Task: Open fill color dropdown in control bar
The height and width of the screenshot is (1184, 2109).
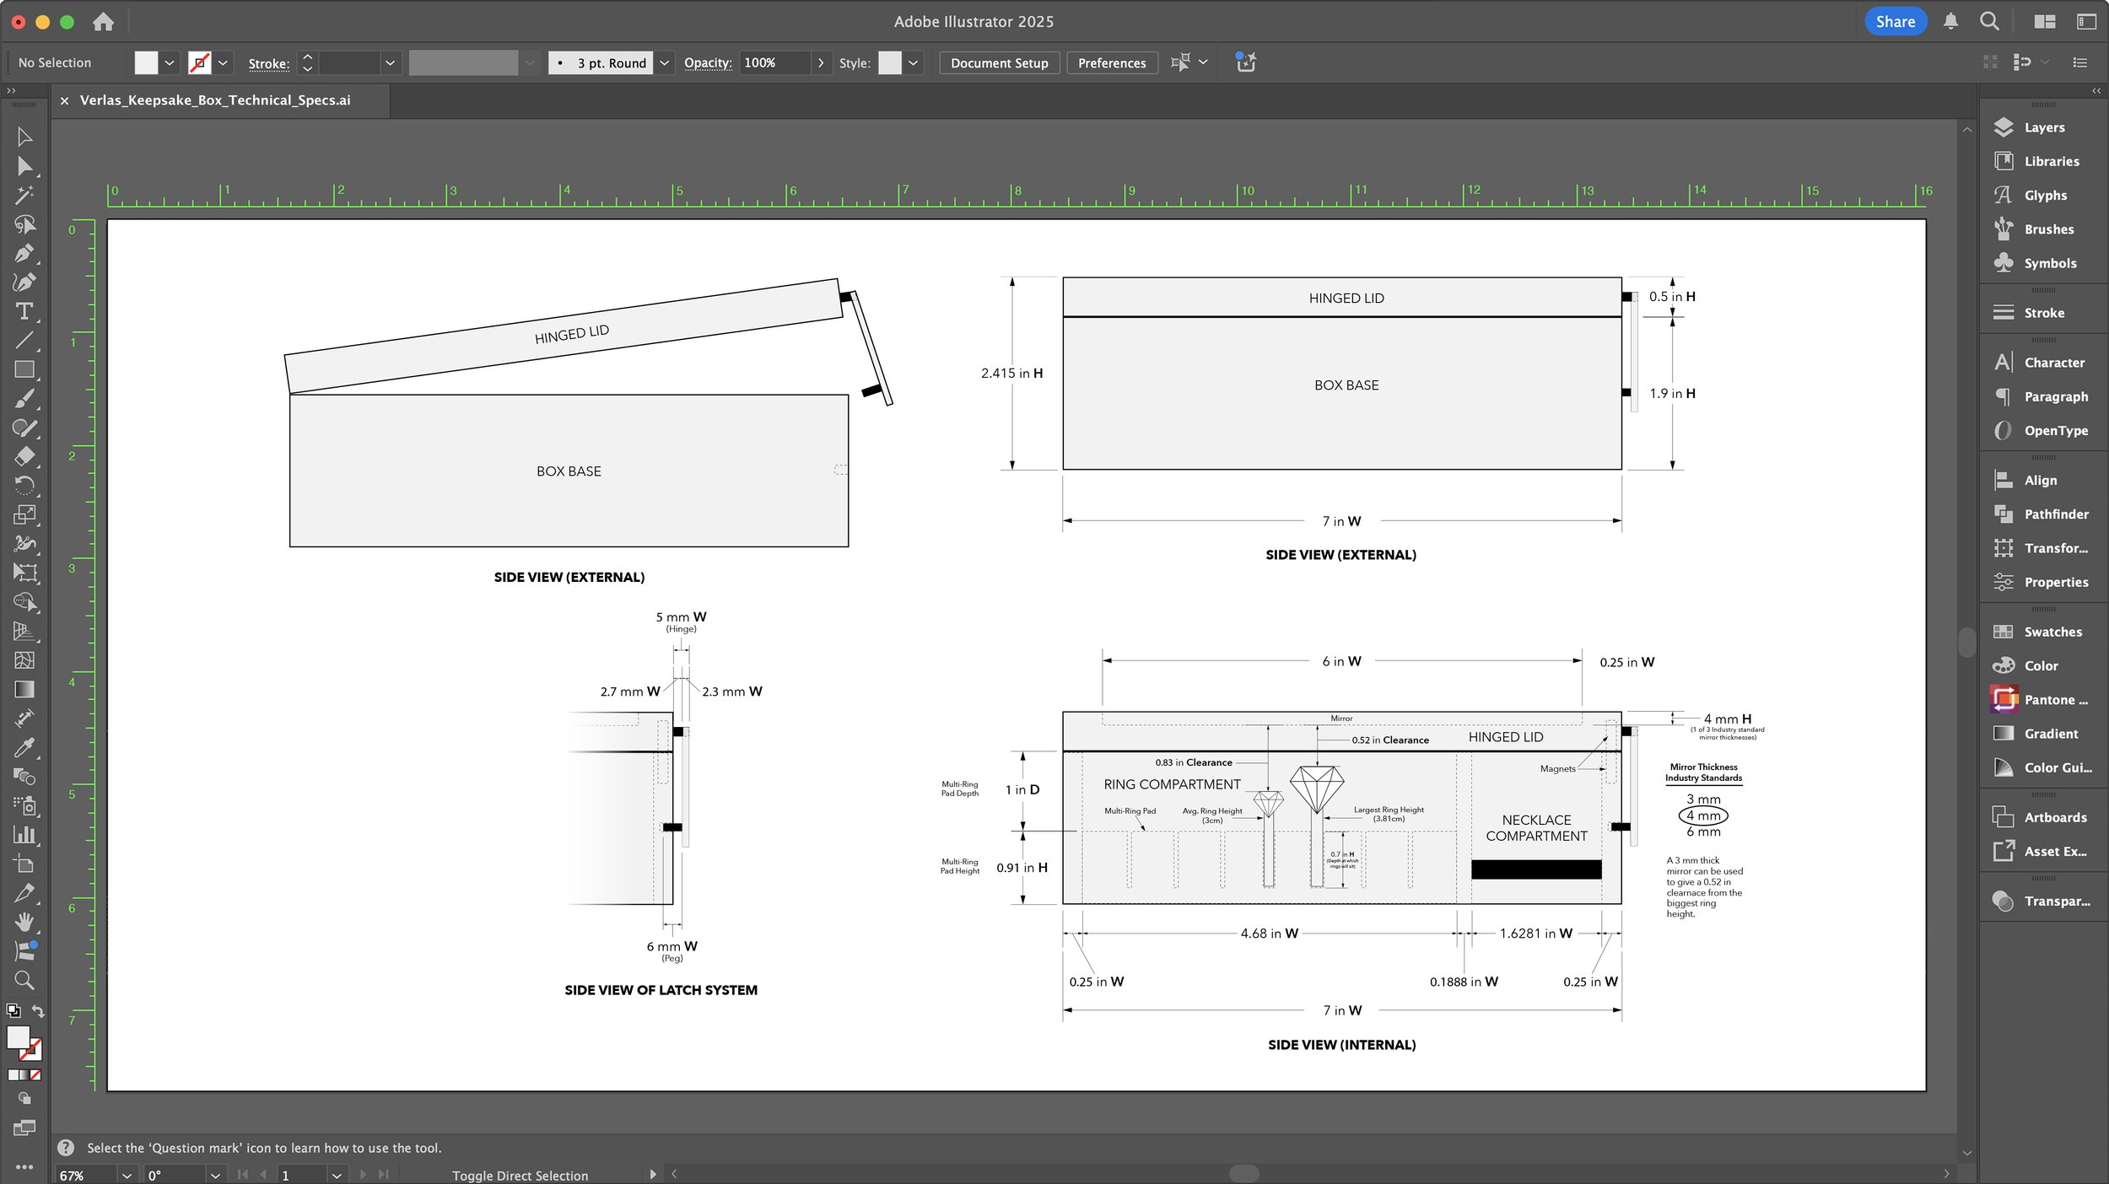Action: 170,62
